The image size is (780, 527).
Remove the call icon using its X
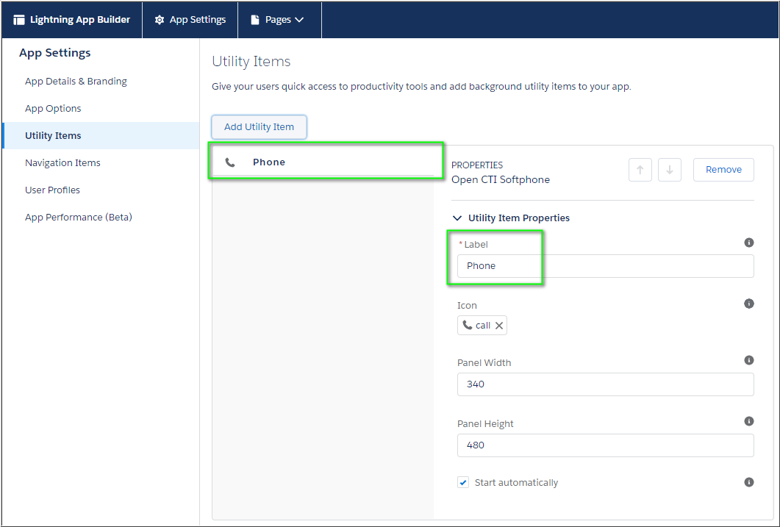pos(499,326)
